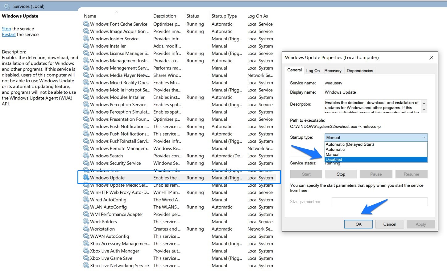Click the Start button in service status
Viewport: 447px width, 271px height.
[x=306, y=174]
